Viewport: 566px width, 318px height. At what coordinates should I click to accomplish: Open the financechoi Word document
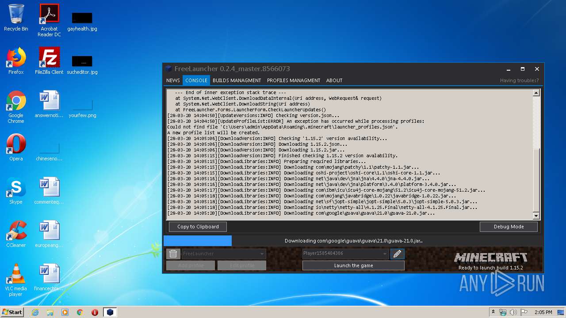click(49, 277)
